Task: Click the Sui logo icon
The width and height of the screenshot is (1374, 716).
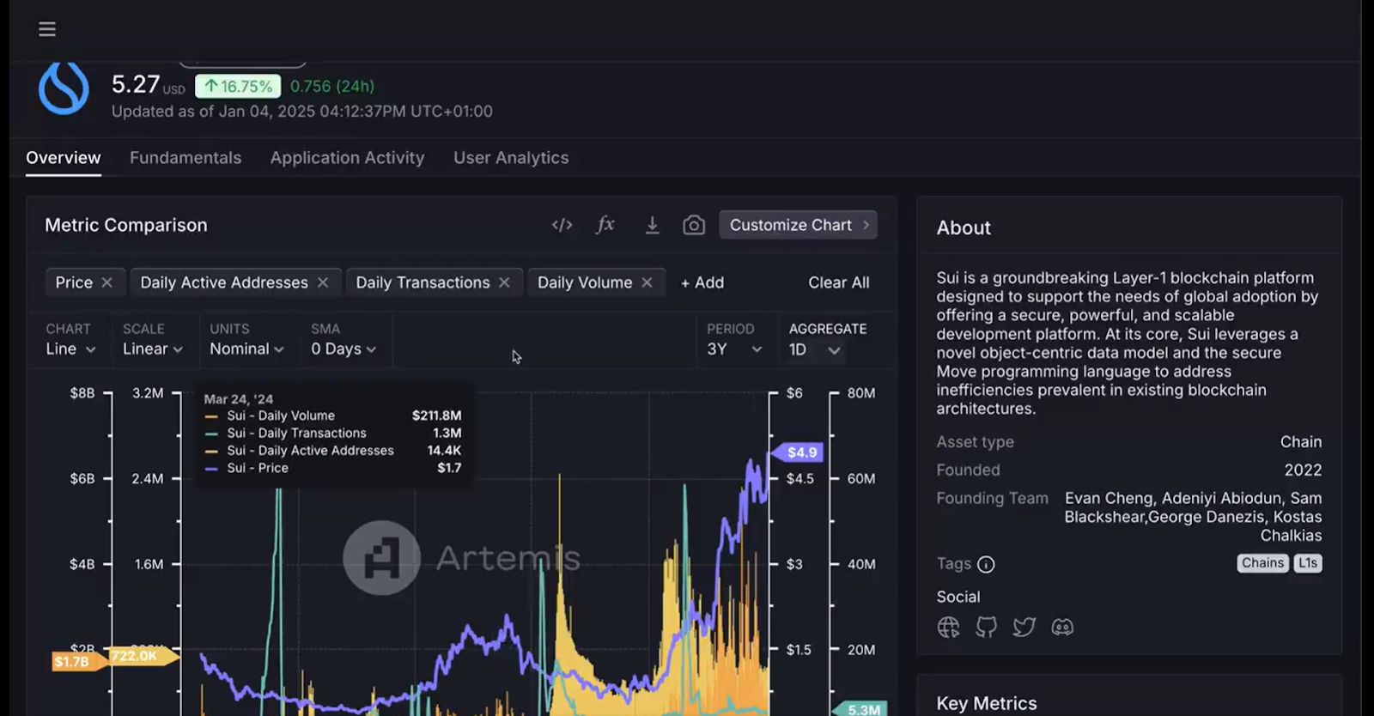Action: (64, 88)
